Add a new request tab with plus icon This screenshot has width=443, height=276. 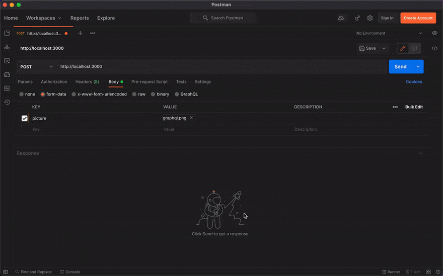tap(80, 33)
